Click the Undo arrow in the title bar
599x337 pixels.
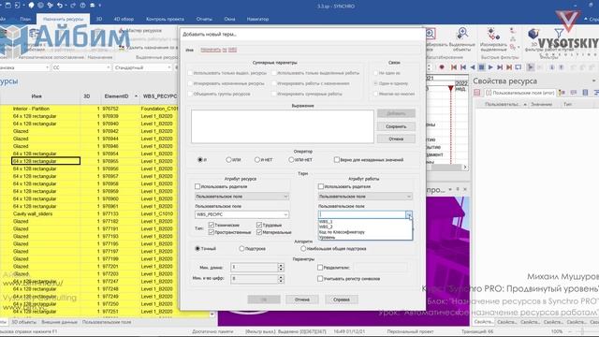click(60, 6)
